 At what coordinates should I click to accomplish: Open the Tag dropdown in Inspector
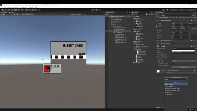(x=170, y=18)
